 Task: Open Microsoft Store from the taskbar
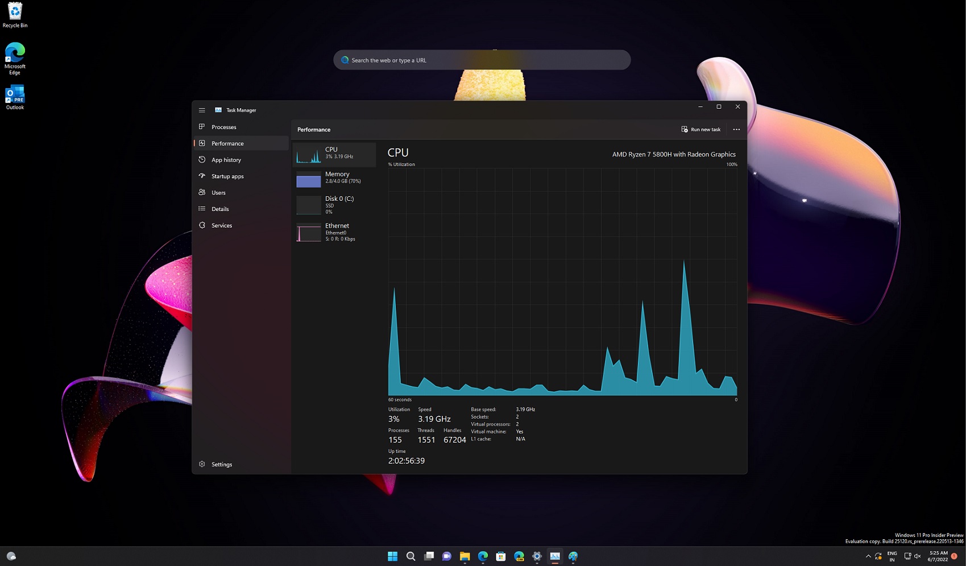tap(501, 556)
